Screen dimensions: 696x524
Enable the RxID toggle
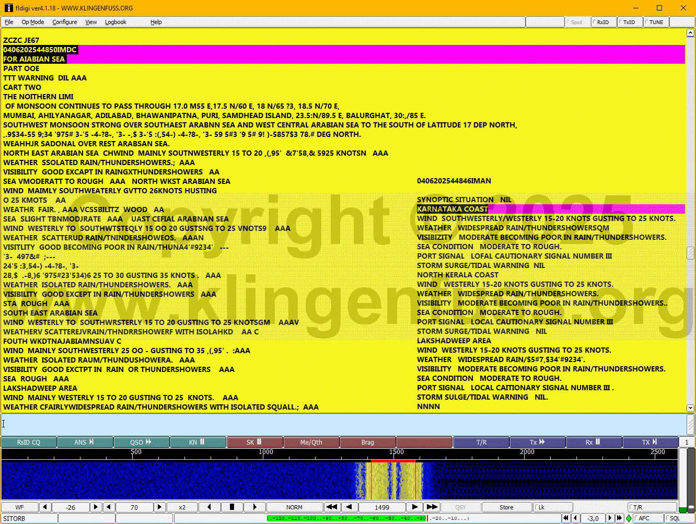pyautogui.click(x=603, y=22)
